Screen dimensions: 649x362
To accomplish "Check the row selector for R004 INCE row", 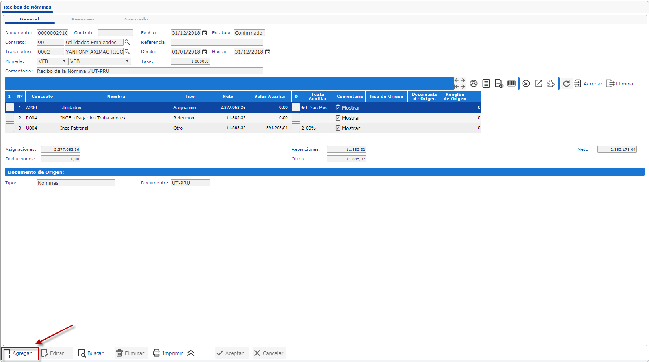I will coord(10,118).
